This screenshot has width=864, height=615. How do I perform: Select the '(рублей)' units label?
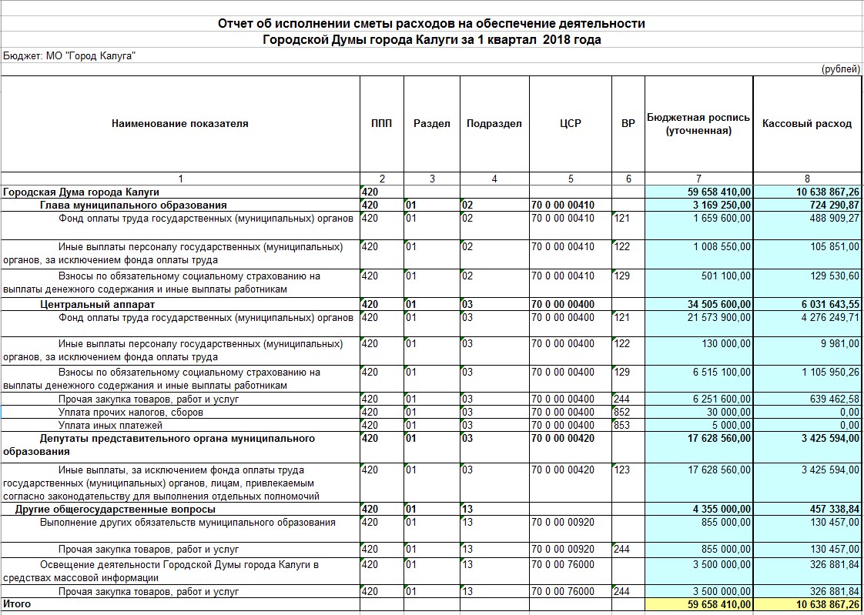(841, 69)
